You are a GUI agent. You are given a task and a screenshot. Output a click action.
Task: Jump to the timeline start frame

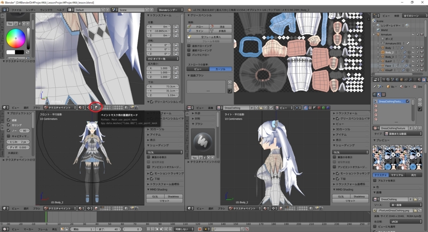pos(148,229)
